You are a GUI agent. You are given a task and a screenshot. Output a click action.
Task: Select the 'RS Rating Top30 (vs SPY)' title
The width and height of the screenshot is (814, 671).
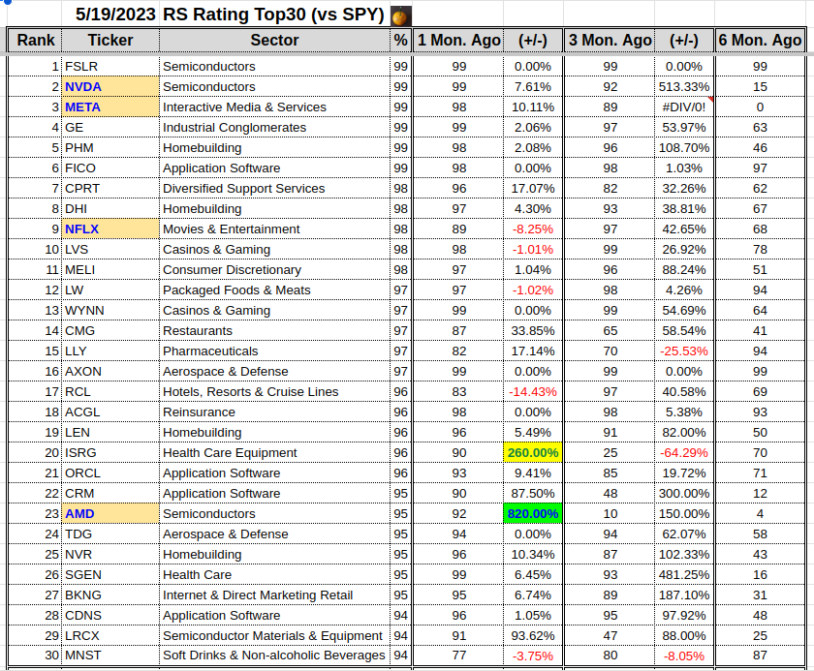tap(273, 15)
